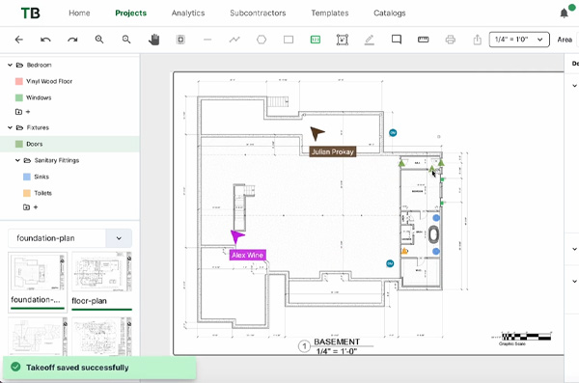
Task: Redo the last undone action
Action: click(72, 40)
